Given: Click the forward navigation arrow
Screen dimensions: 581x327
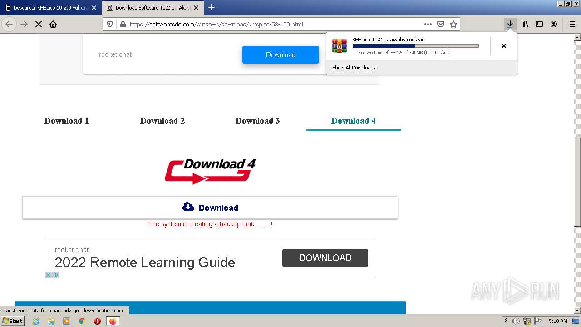Looking at the screenshot, I should [24, 24].
